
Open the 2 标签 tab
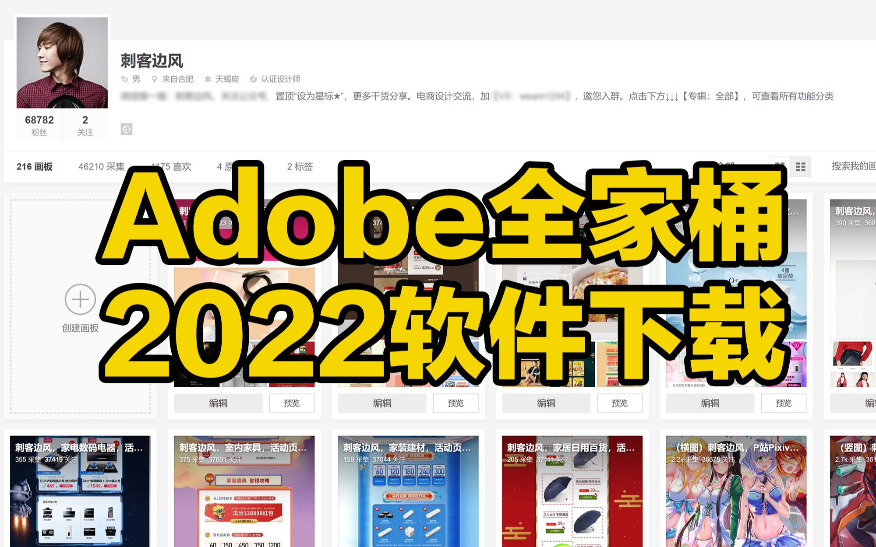300,167
